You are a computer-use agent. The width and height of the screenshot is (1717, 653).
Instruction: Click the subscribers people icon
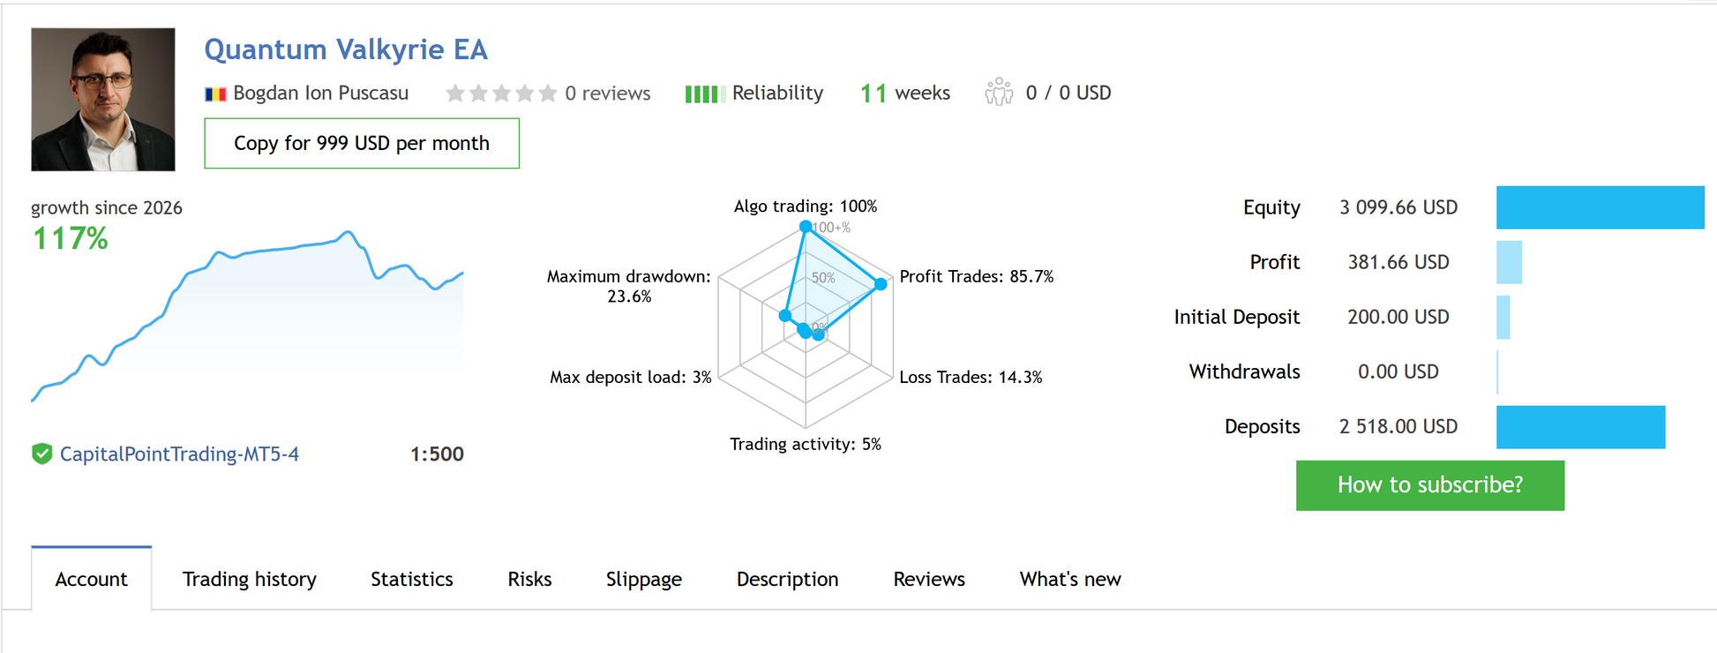click(x=999, y=92)
